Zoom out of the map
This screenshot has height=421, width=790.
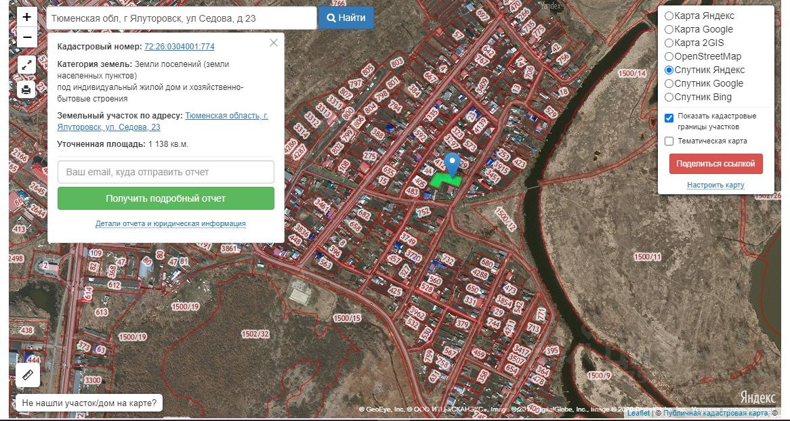tap(26, 37)
